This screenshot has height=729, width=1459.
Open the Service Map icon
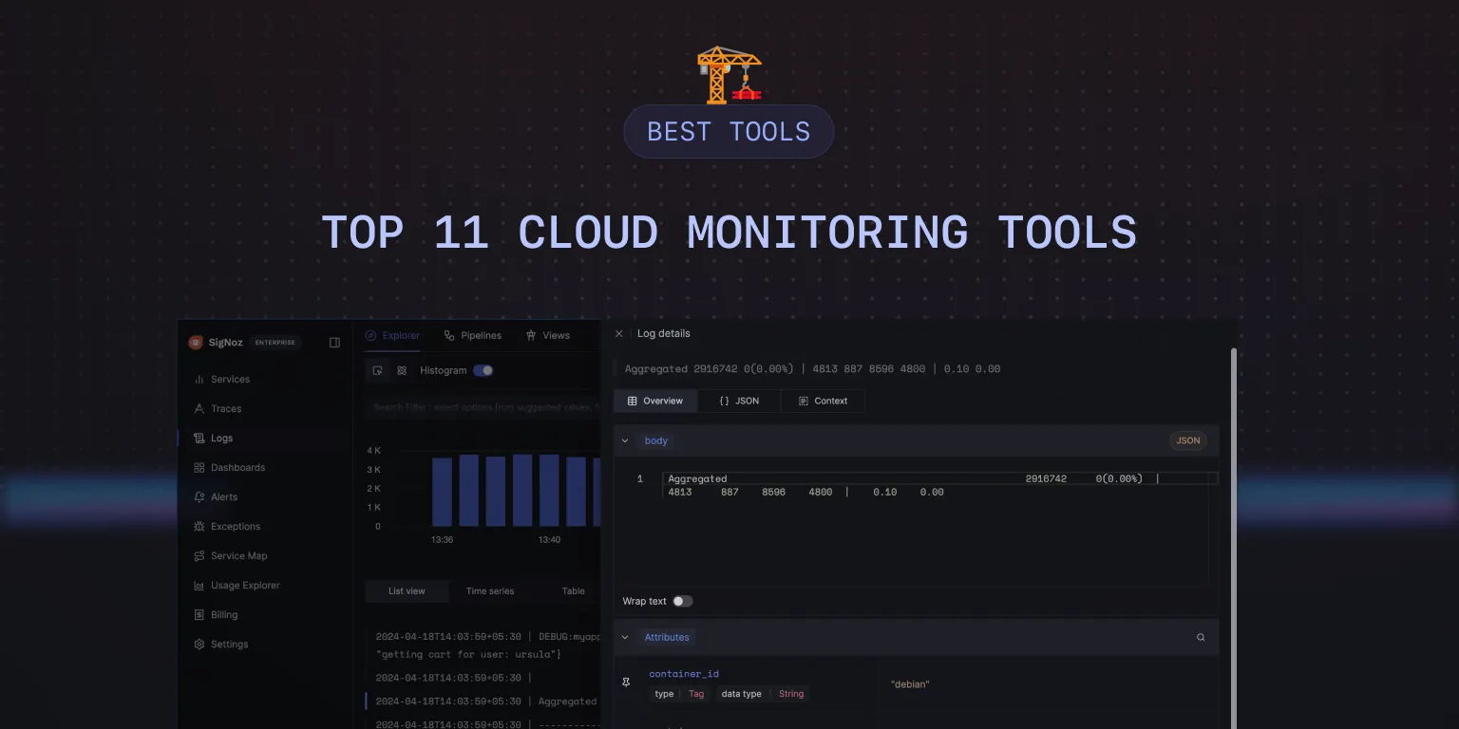199,556
